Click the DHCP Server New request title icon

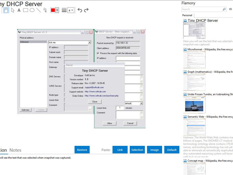97,31
